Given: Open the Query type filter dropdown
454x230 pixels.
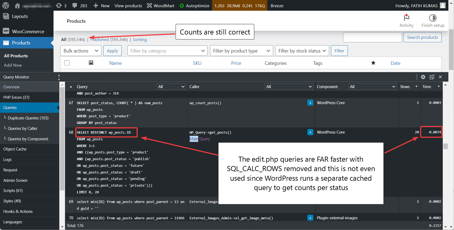Looking at the screenshot, I should 171,86.
